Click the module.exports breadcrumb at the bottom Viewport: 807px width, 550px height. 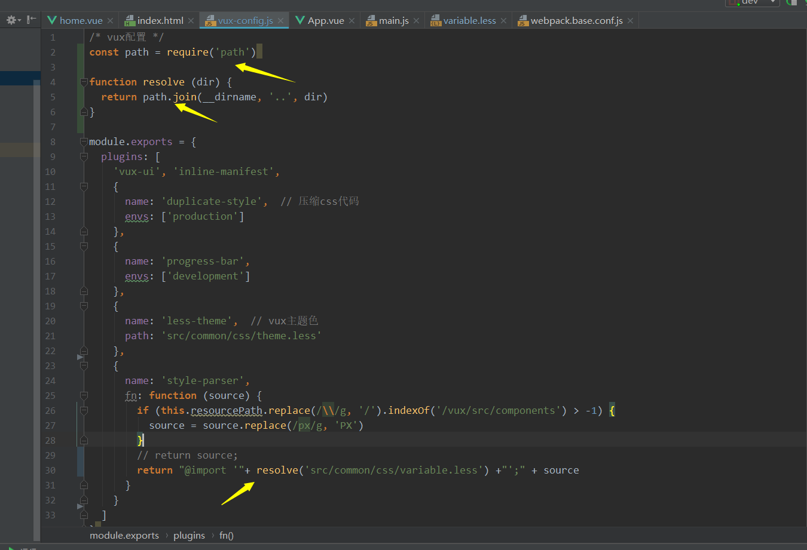click(124, 535)
